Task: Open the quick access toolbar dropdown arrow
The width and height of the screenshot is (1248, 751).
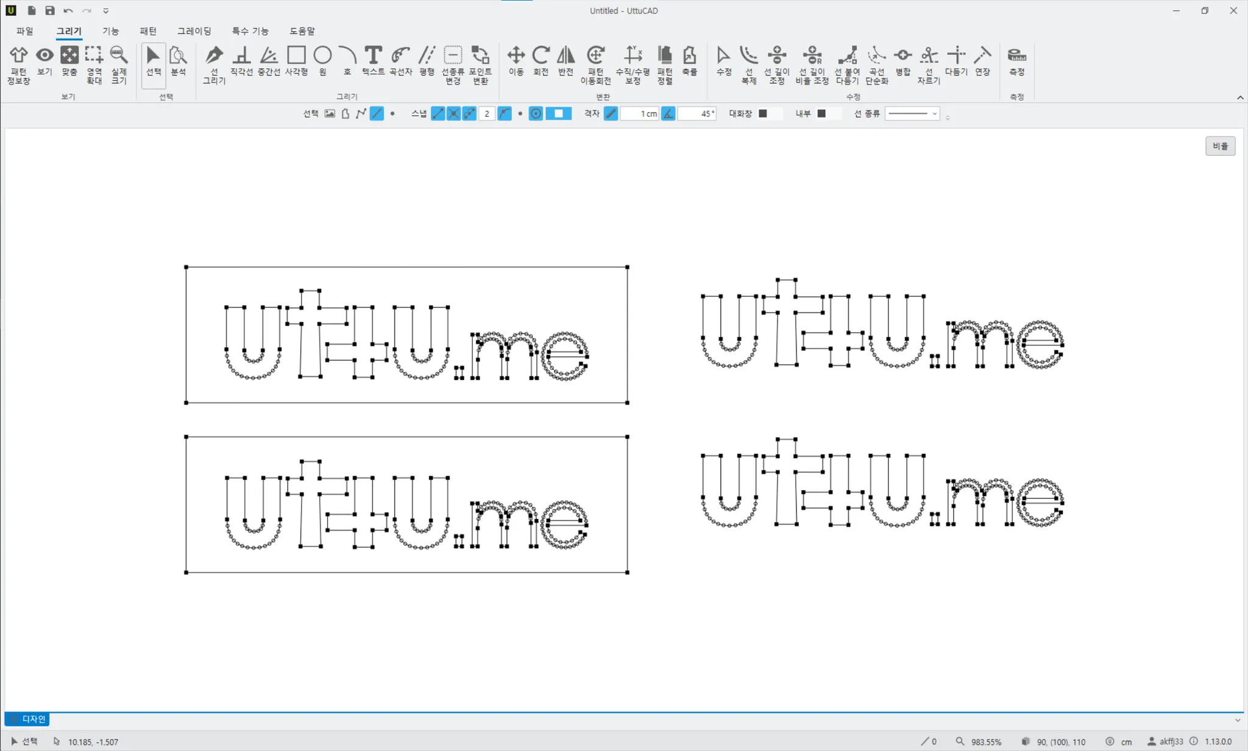Action: coord(105,11)
